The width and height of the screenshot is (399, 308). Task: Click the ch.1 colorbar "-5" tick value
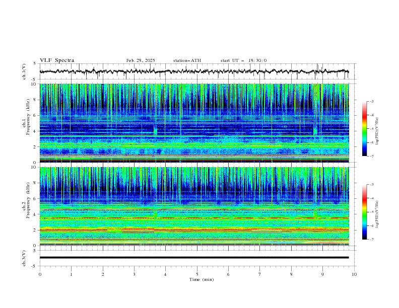[x=372, y=129]
